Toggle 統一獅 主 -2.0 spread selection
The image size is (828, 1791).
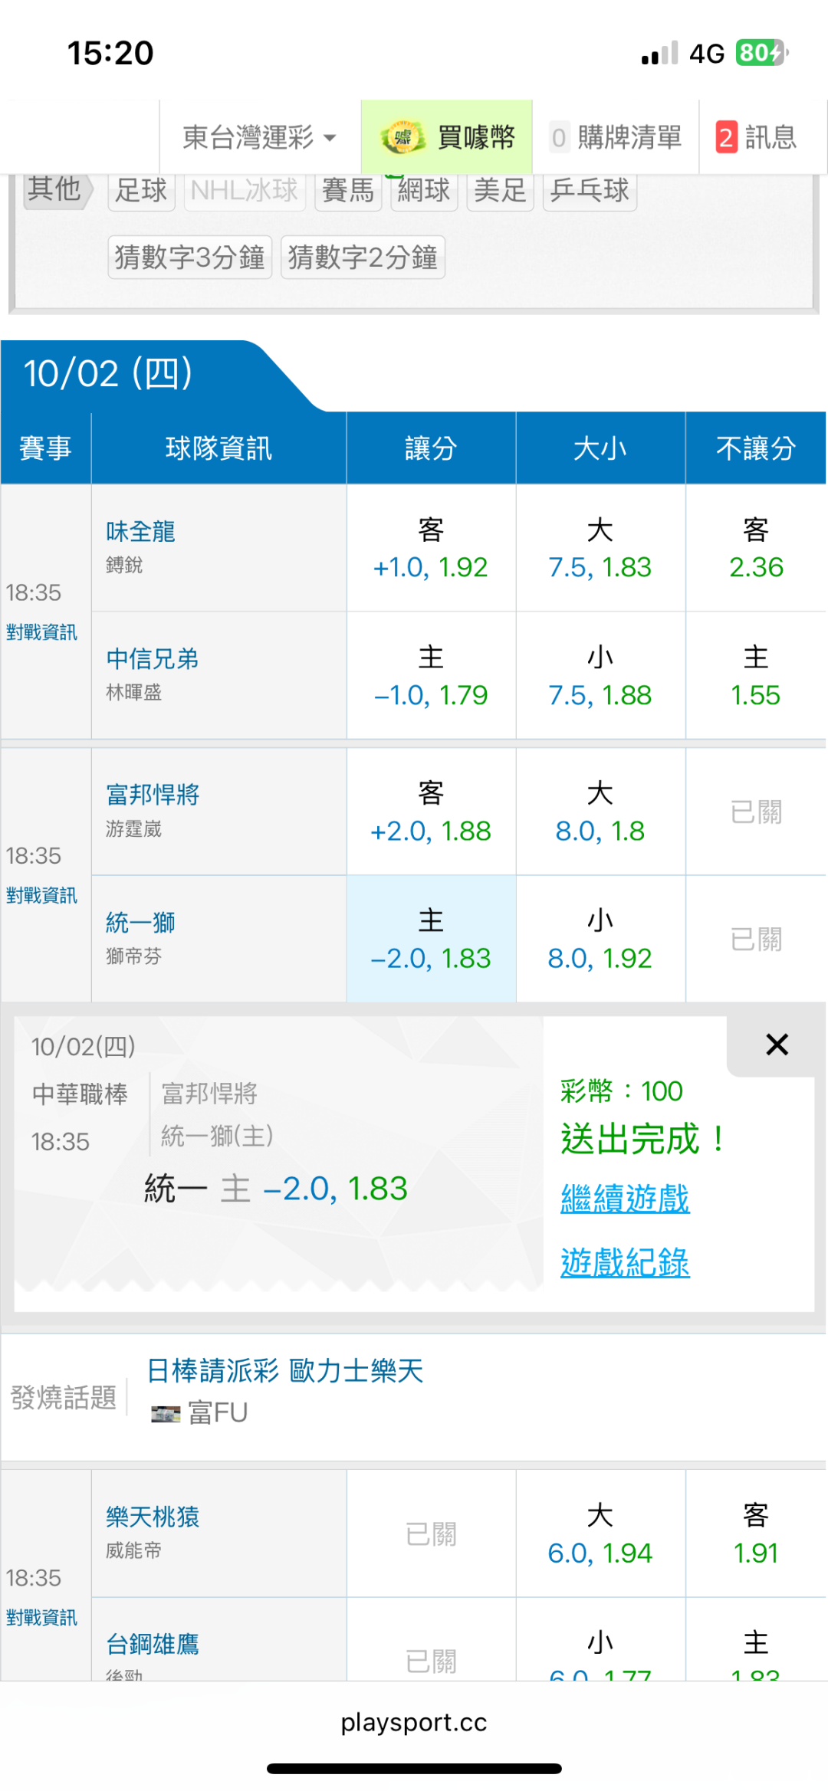[431, 940]
